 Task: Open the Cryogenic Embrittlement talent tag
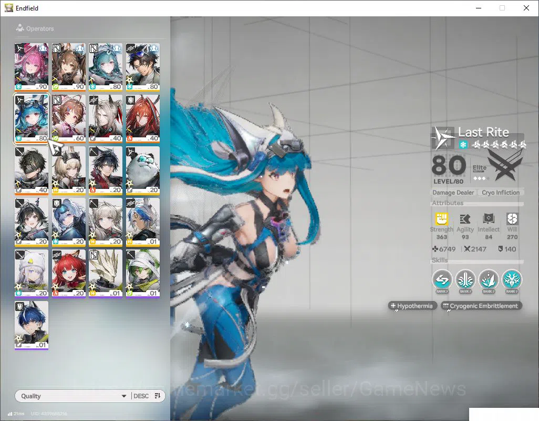click(x=481, y=306)
